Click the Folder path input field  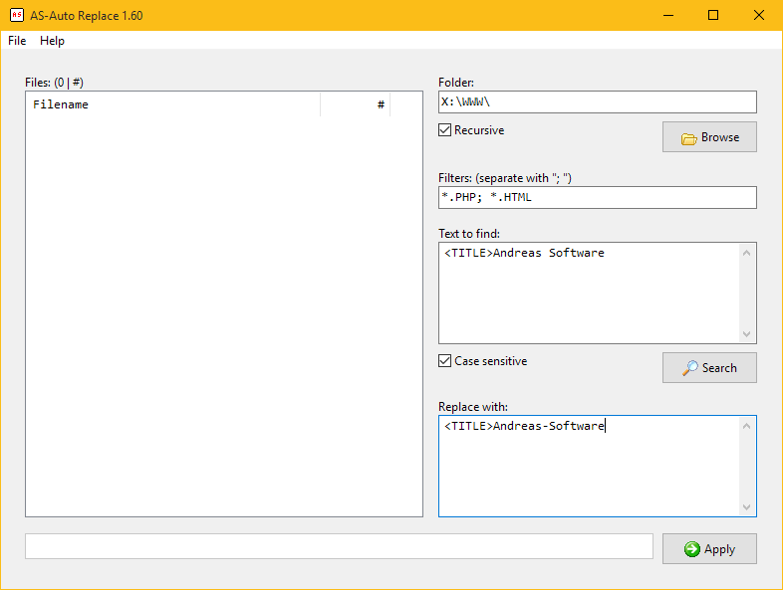598,101
